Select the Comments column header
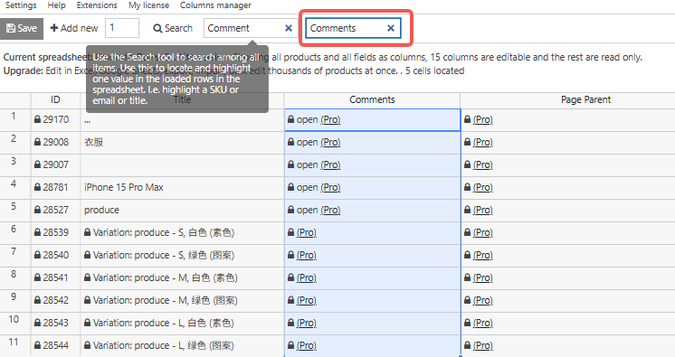 click(372, 99)
